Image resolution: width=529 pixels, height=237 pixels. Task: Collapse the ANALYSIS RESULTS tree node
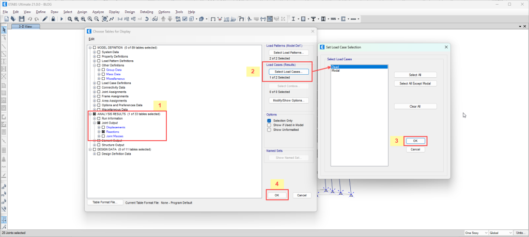point(90,114)
